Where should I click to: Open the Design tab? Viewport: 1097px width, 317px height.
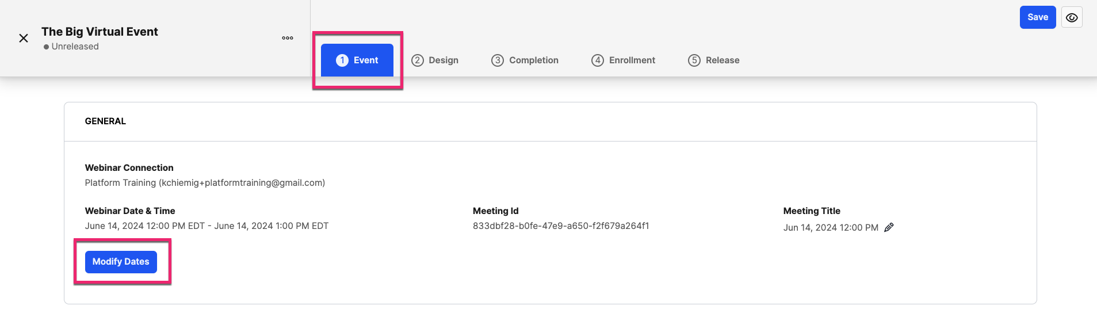click(x=435, y=60)
